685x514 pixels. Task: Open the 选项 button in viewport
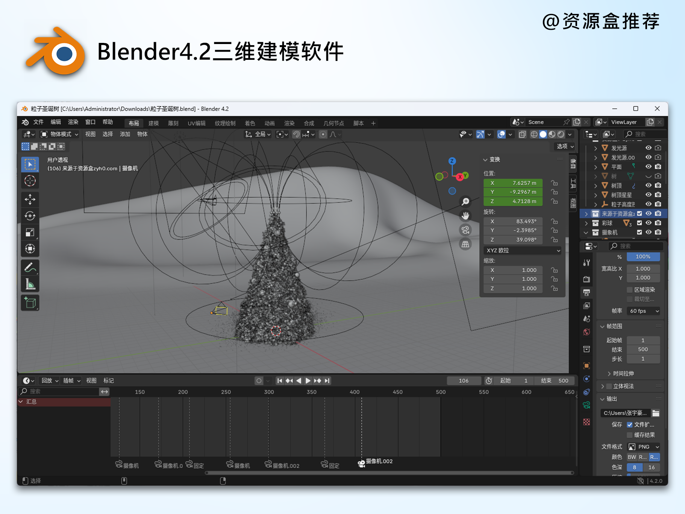point(565,146)
